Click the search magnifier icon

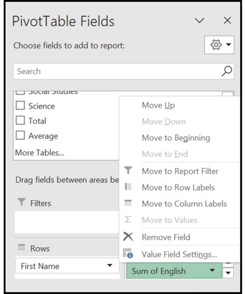(226, 71)
